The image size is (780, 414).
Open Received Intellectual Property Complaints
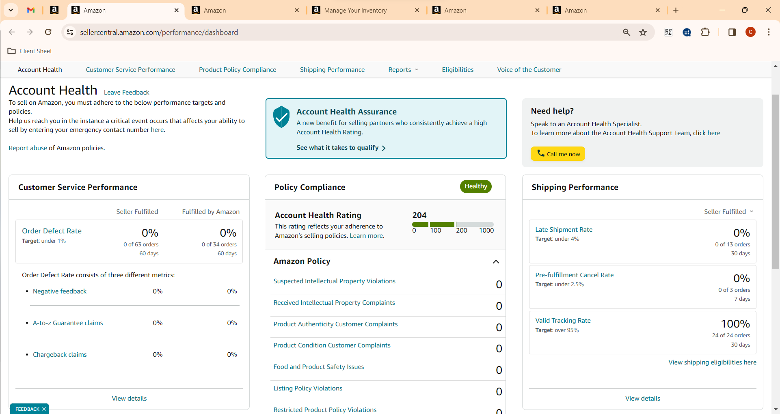point(334,303)
